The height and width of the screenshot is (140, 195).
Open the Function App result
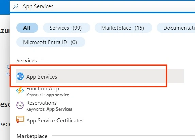click(x=100, y=92)
